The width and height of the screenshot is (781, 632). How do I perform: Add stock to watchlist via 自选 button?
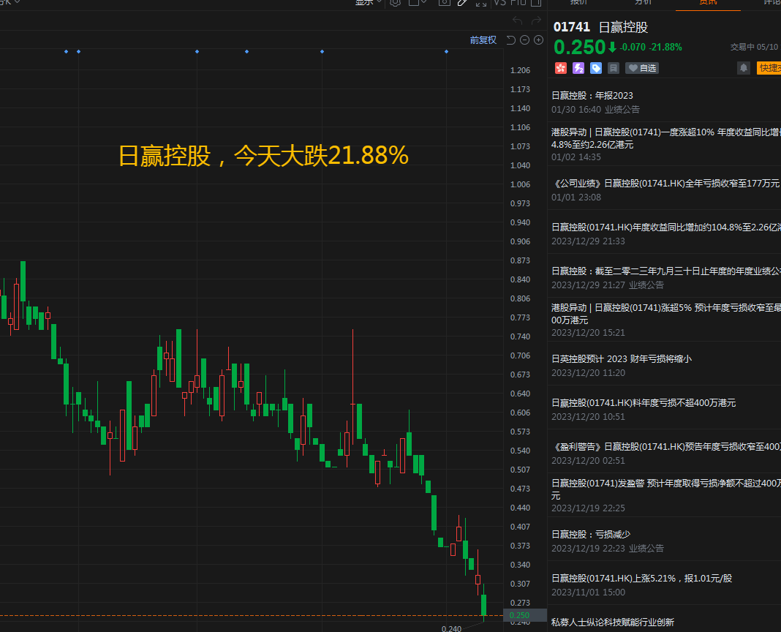click(x=642, y=68)
